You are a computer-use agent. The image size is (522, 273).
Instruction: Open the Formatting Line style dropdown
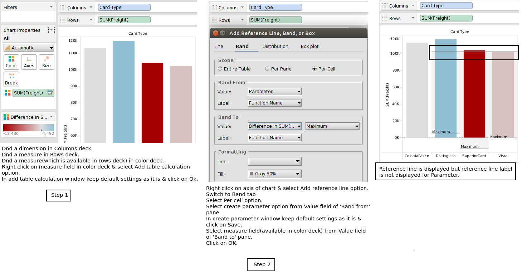(275, 161)
